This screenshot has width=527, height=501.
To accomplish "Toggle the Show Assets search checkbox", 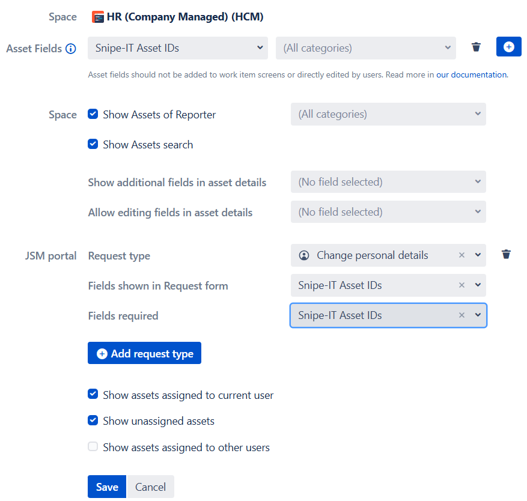I will pyautogui.click(x=93, y=144).
